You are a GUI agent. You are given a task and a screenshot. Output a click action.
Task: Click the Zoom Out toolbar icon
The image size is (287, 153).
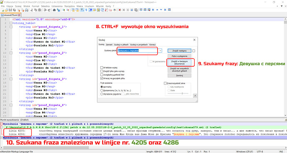(x=68, y=10)
